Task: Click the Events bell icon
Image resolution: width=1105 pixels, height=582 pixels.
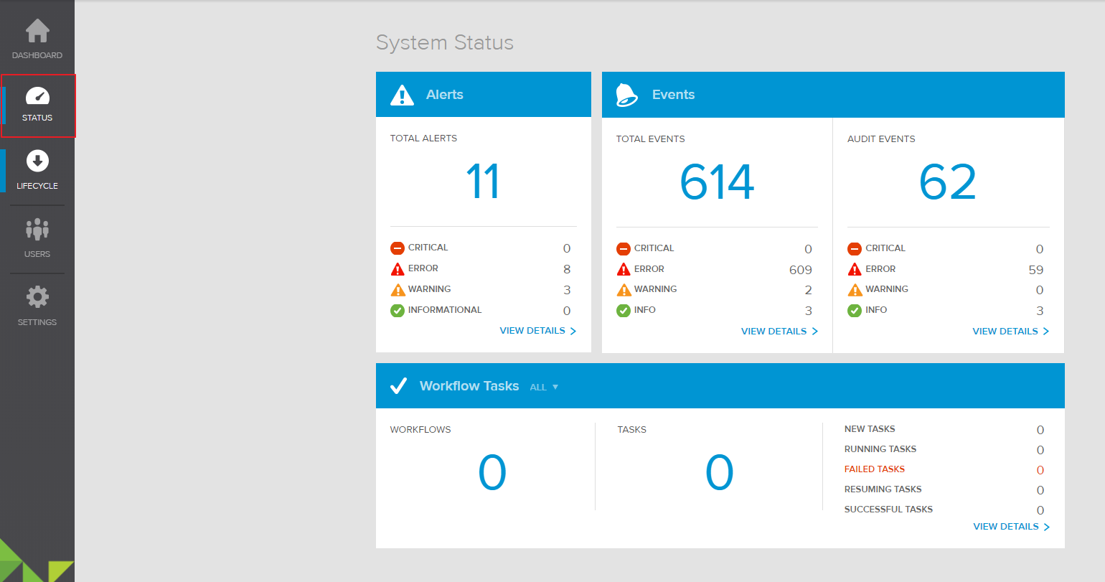Action: pyautogui.click(x=626, y=95)
